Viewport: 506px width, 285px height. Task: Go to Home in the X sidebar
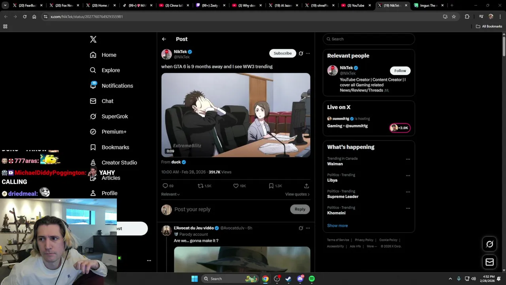click(x=103, y=55)
